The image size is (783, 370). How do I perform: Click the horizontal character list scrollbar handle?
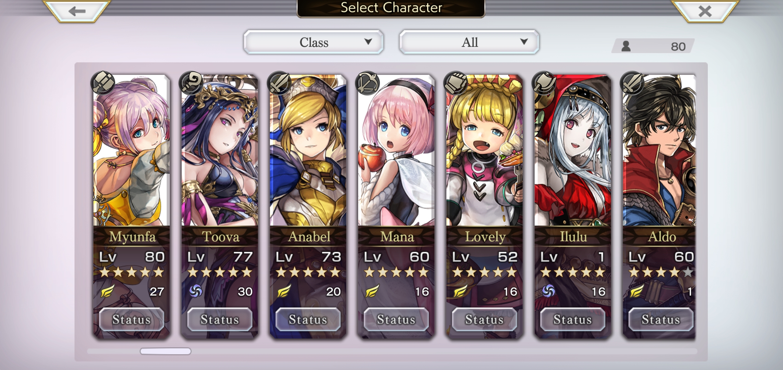pos(166,351)
